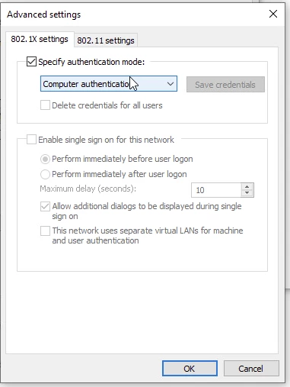This screenshot has height=387, width=290.
Task: Close the Advanced settings dialog
Action: [273, 14]
